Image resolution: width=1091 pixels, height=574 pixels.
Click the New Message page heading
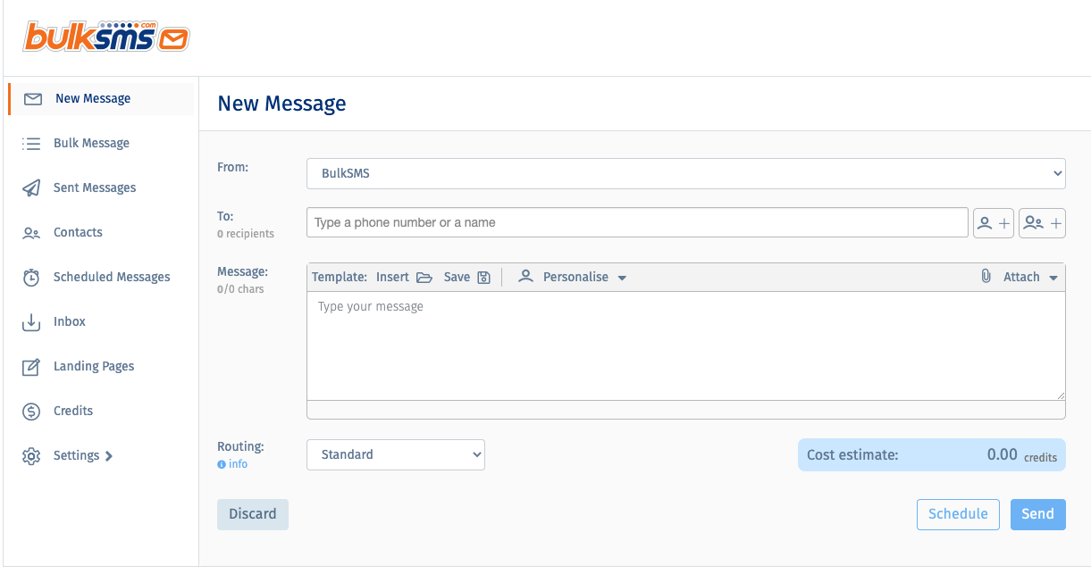[x=281, y=104]
